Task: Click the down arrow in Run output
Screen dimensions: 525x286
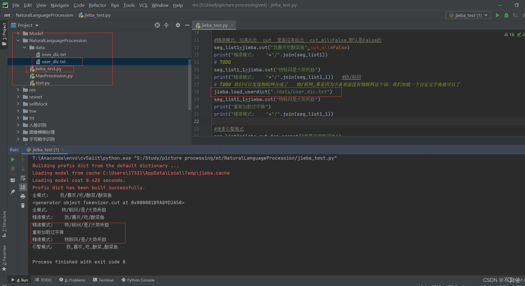Action: [x=23, y=169]
